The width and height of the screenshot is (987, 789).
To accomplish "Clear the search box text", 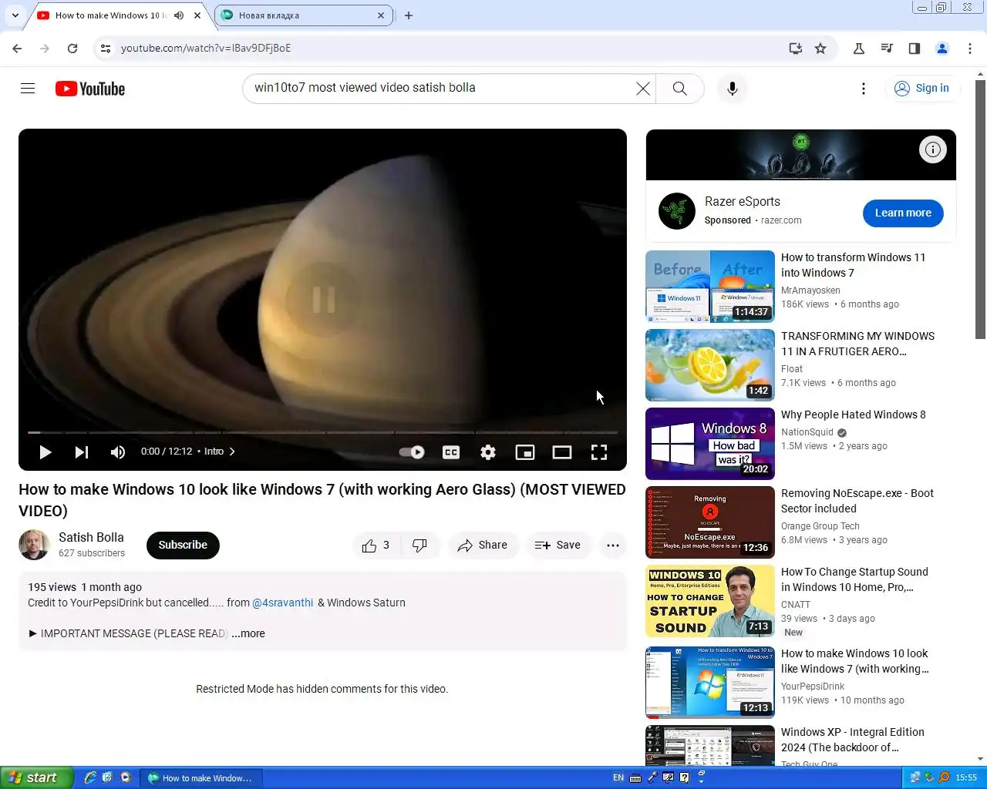I will tap(642, 89).
